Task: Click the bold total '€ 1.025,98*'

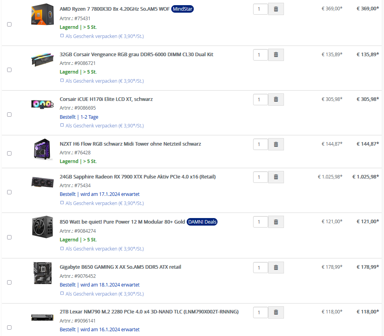Action: (366, 177)
